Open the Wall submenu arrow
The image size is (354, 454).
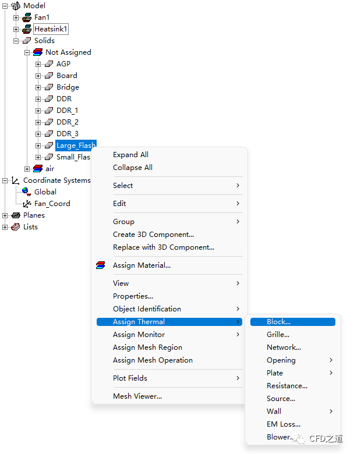(331, 412)
